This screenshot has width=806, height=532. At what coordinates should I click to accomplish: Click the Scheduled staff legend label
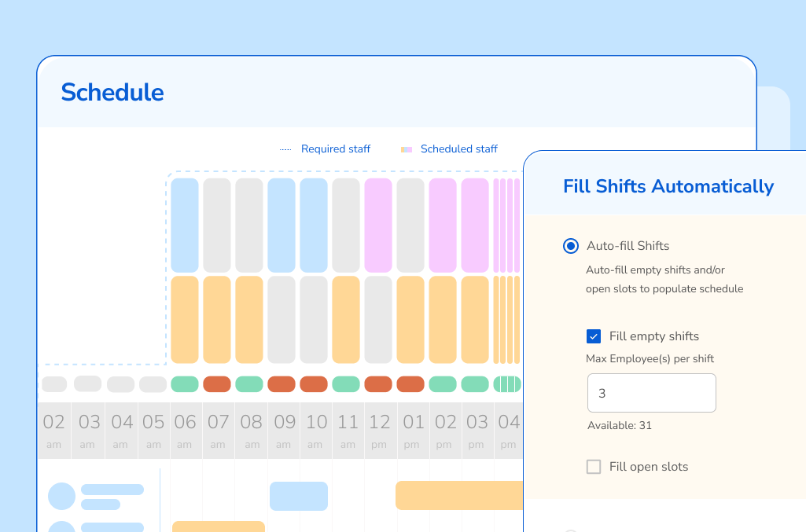coord(458,149)
